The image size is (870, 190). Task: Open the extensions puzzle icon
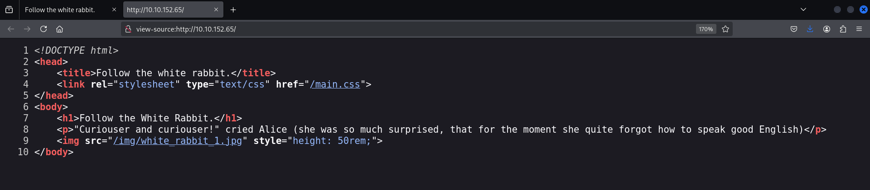coord(843,29)
